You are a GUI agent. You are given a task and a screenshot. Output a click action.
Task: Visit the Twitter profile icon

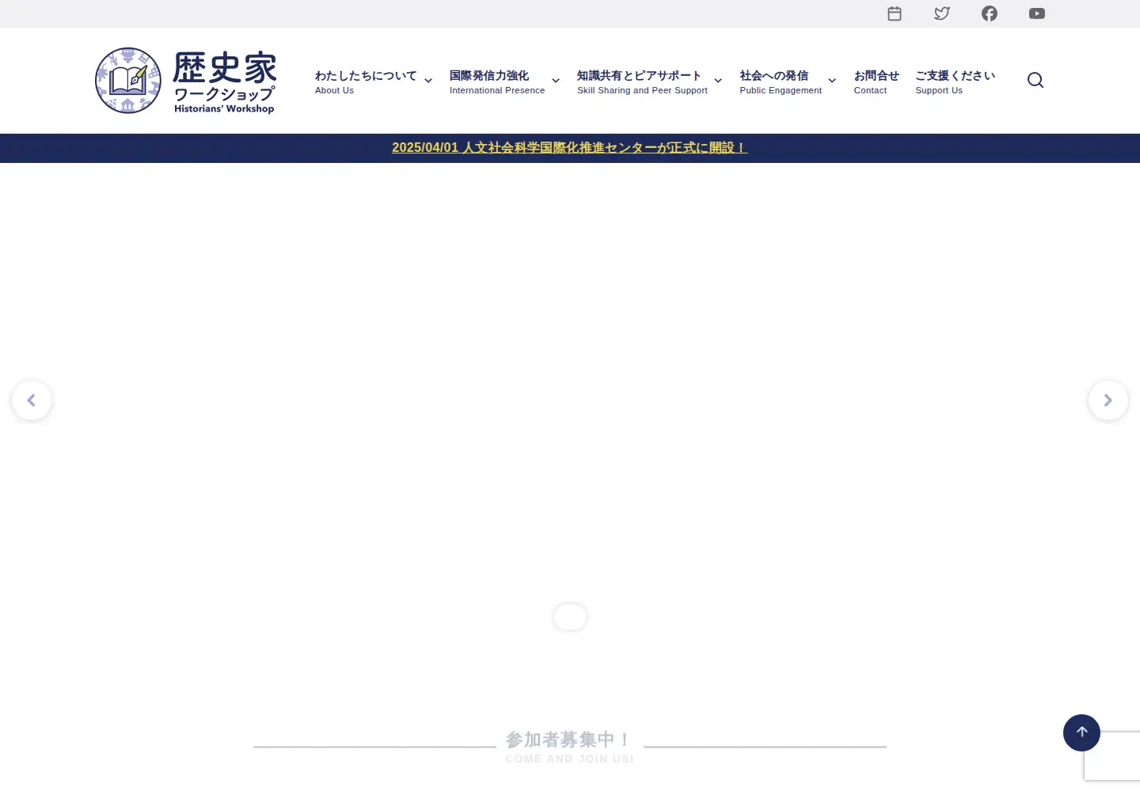(942, 13)
